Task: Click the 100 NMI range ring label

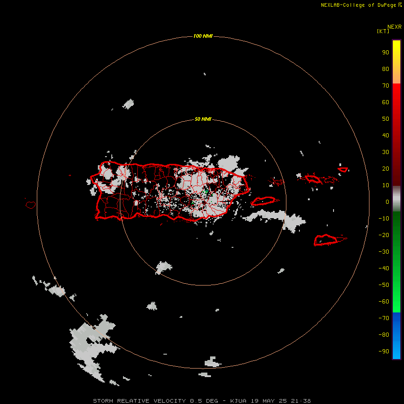Action: pyautogui.click(x=203, y=36)
